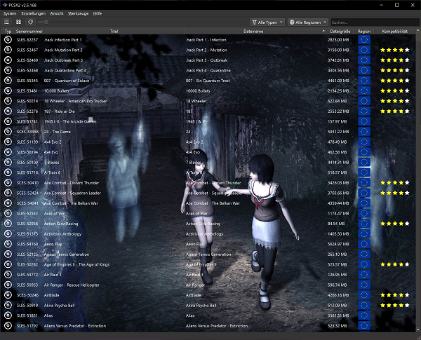Switch to game grid view

[18, 22]
